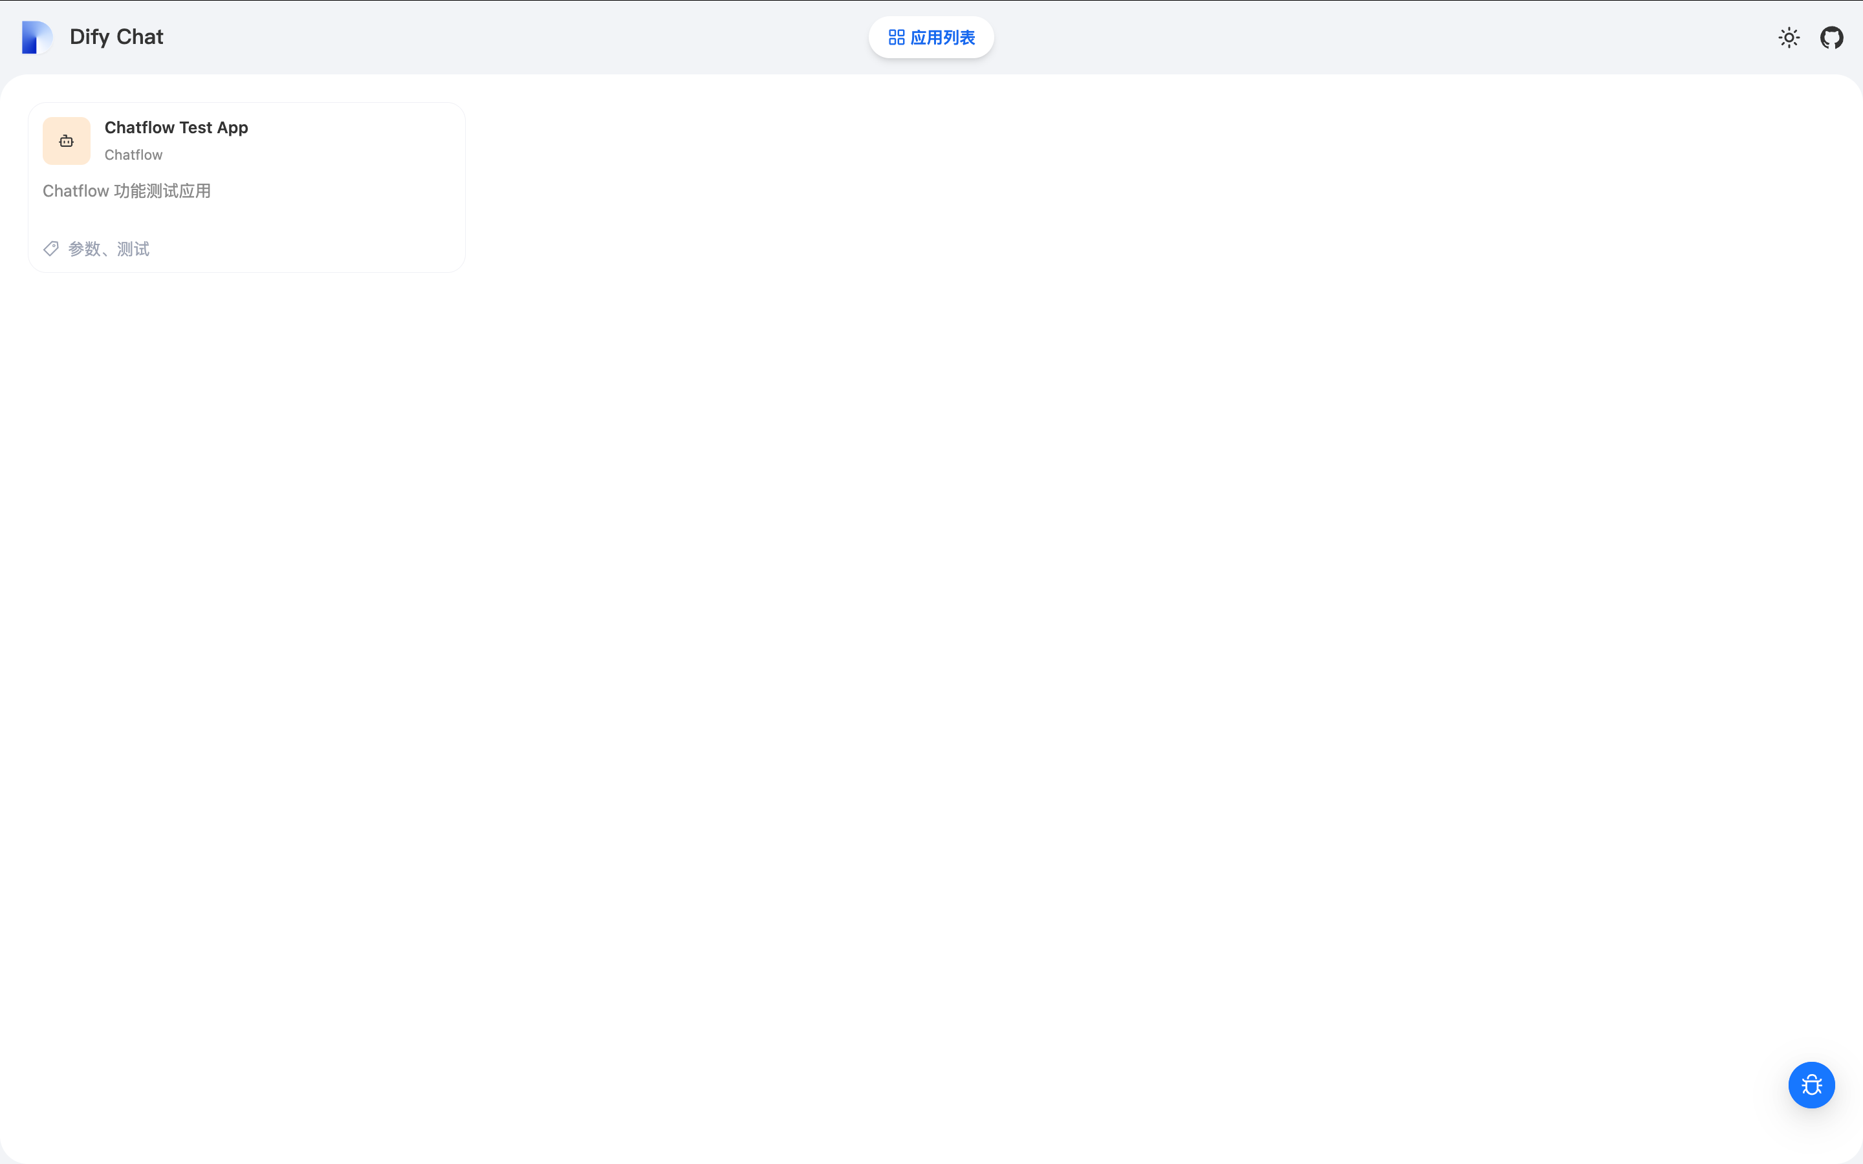Viewport: 1863px width, 1164px height.
Task: Click the blue debug bug floating button
Action: pos(1811,1084)
